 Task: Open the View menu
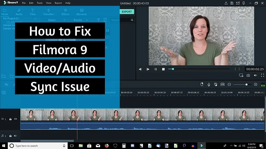click(x=49, y=3)
